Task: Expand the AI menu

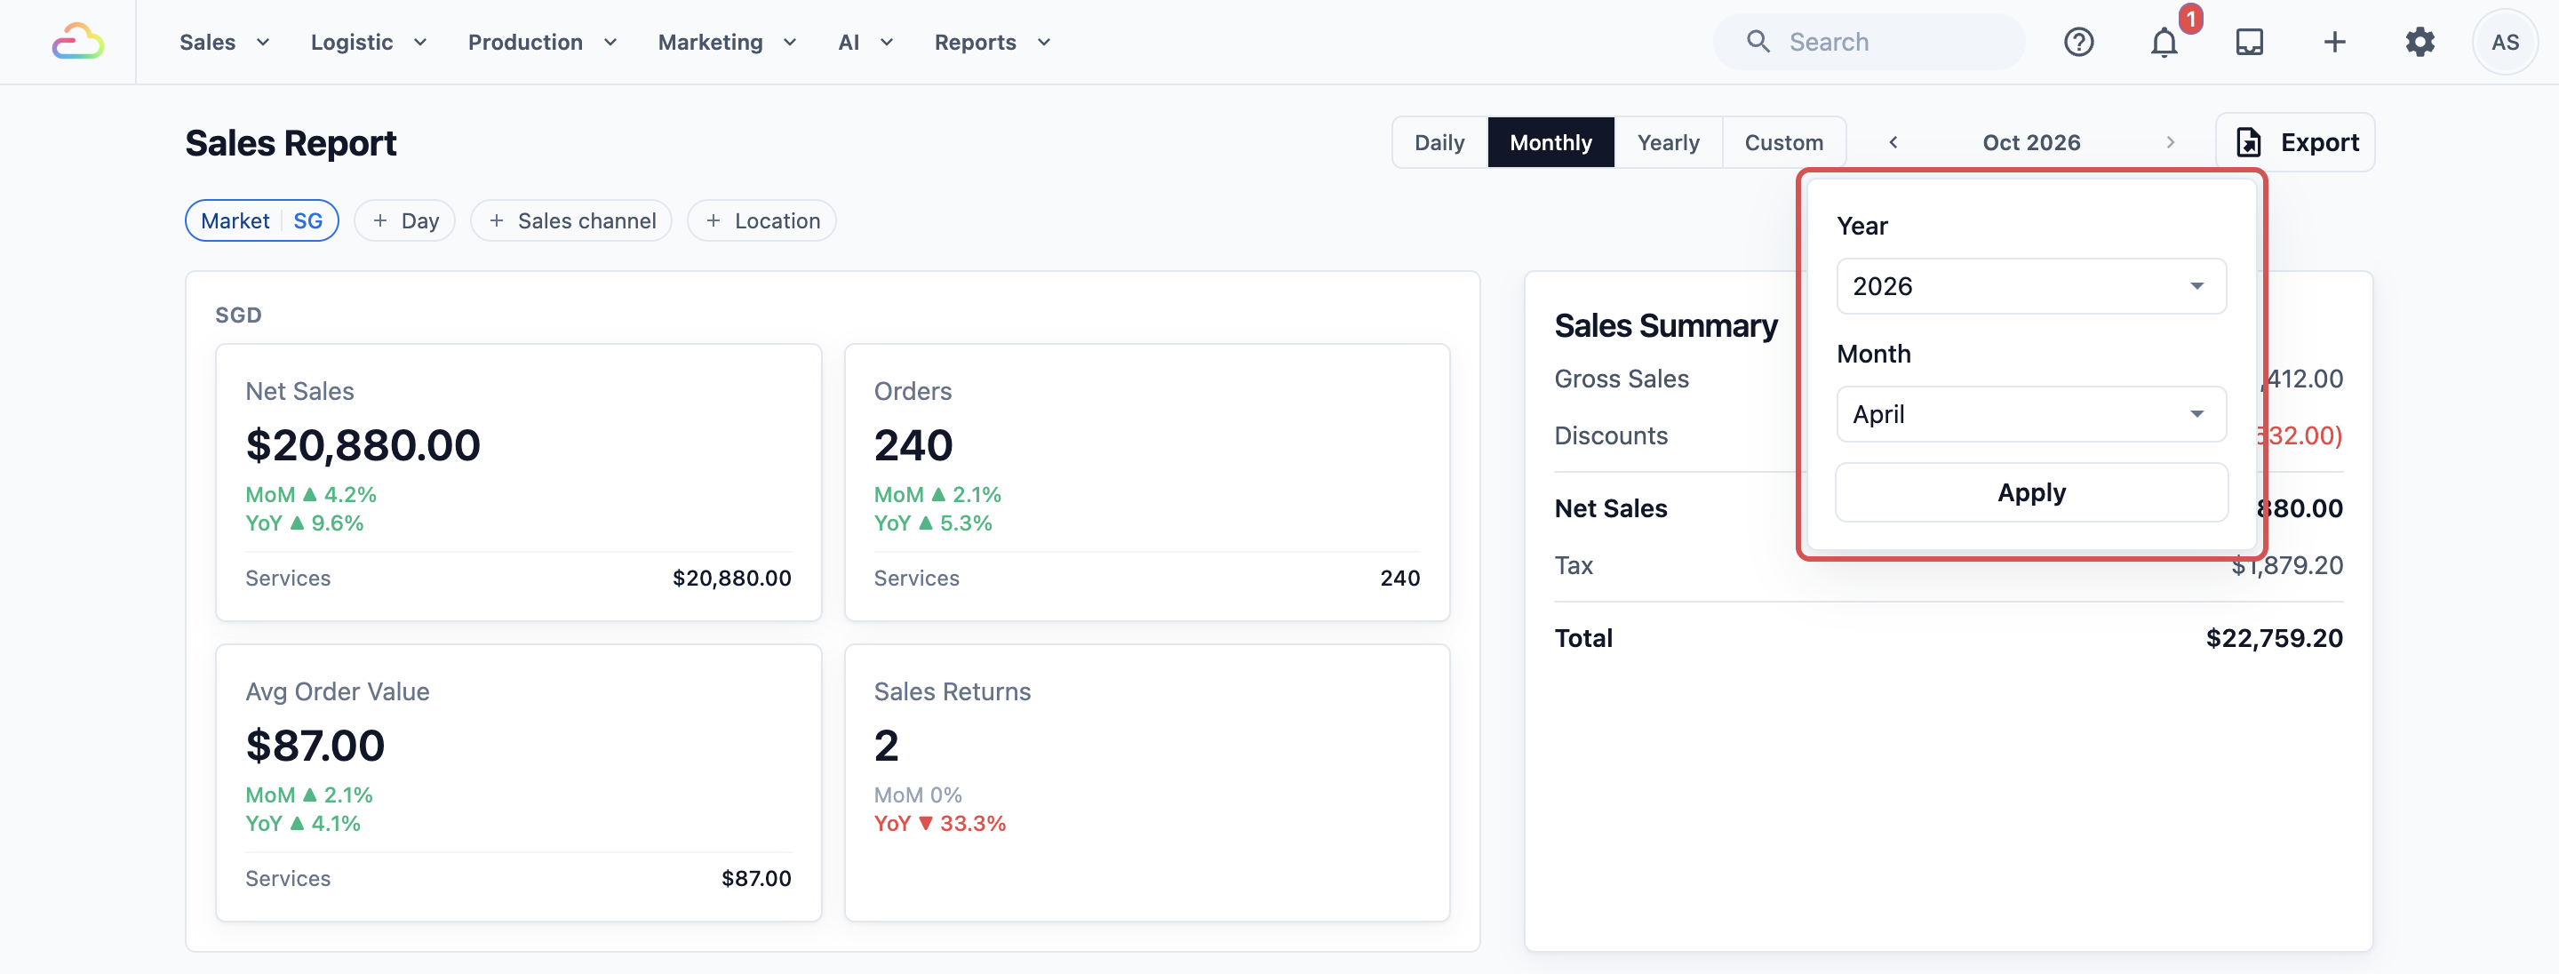Action: click(x=865, y=42)
